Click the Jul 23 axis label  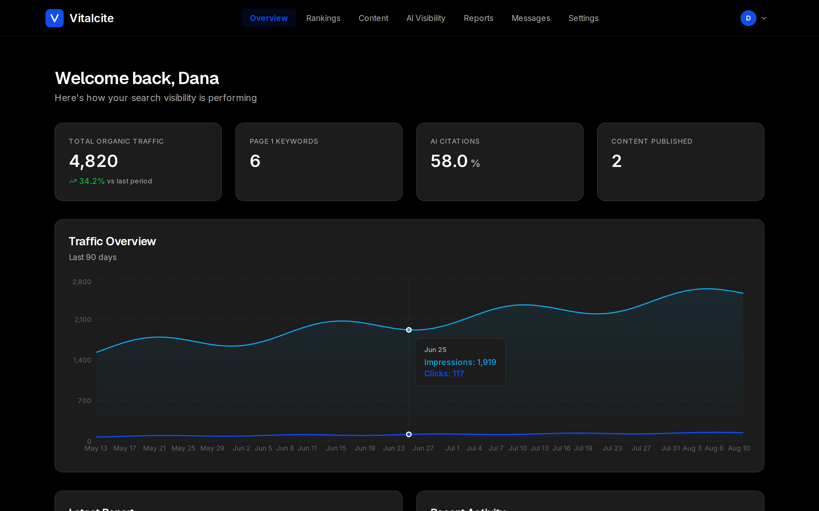tap(612, 448)
